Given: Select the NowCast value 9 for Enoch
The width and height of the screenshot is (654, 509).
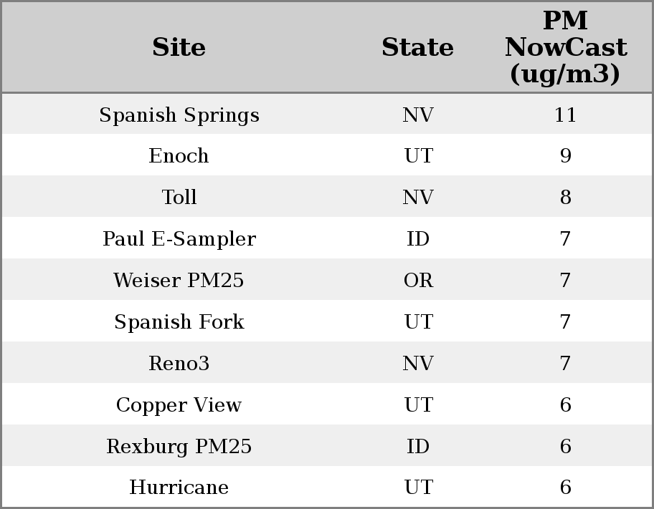Looking at the screenshot, I should click(x=565, y=156).
